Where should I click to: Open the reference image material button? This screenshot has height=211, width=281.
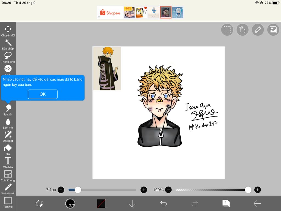(x=273, y=30)
